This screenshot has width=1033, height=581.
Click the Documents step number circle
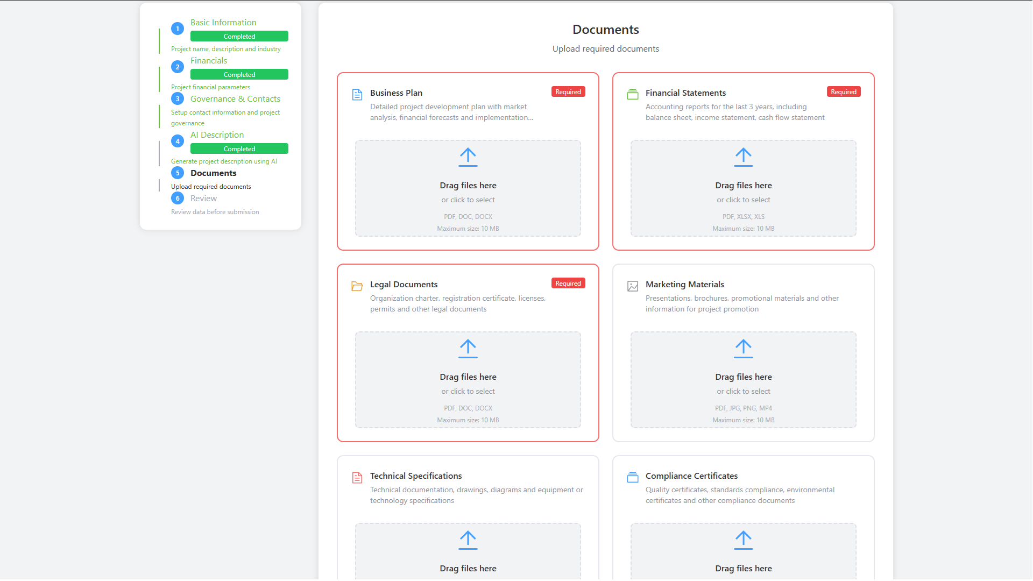(x=178, y=173)
